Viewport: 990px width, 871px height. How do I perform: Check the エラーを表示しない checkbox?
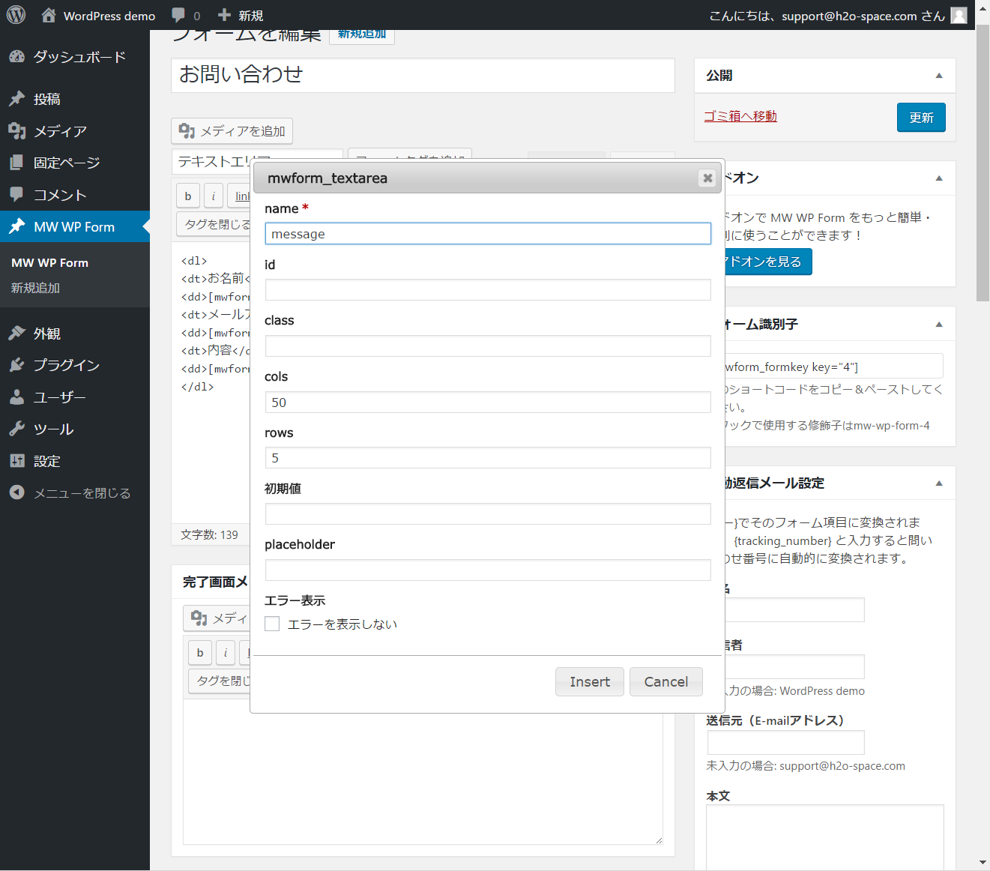272,624
